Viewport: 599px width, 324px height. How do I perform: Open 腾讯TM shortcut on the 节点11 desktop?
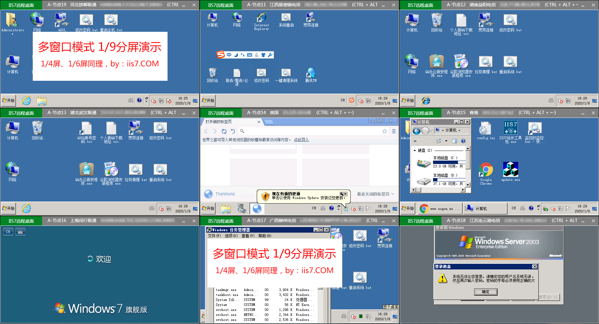311,73
